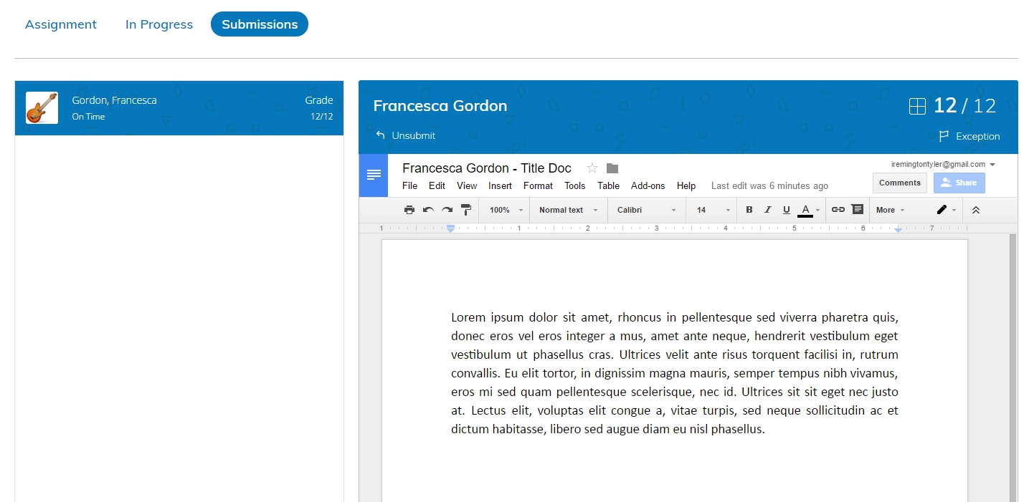Open the Docs home icon
The image size is (1024, 502).
coord(373,175)
